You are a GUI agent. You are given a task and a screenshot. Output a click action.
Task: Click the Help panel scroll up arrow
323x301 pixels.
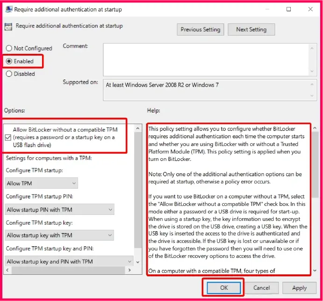coord(315,128)
